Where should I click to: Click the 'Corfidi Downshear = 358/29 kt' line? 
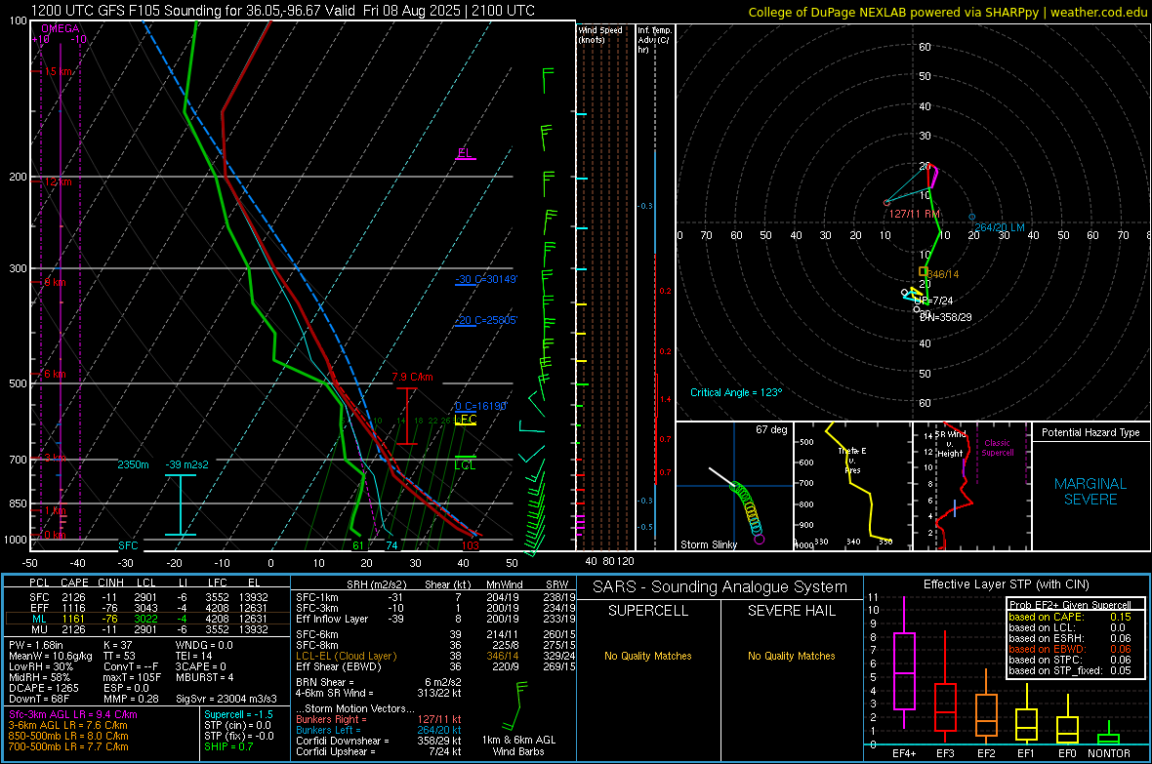click(x=379, y=741)
